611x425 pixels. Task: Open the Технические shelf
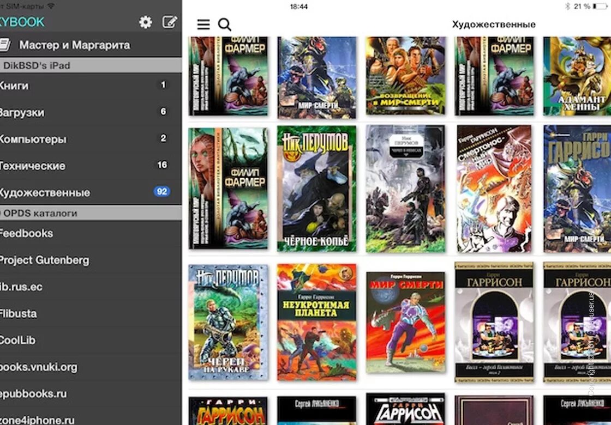tap(91, 166)
